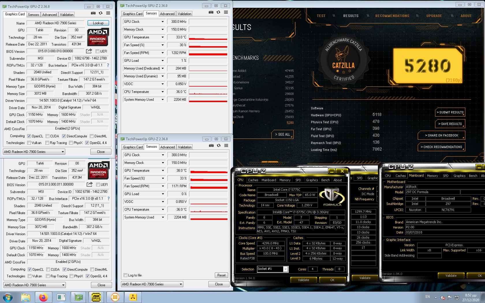Expand Fan Speed (RPM) dropdown in bottom Sensors window
The height and width of the screenshot is (303, 485).
(163, 186)
